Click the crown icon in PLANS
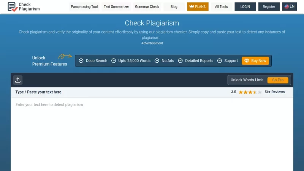 coord(192,6)
